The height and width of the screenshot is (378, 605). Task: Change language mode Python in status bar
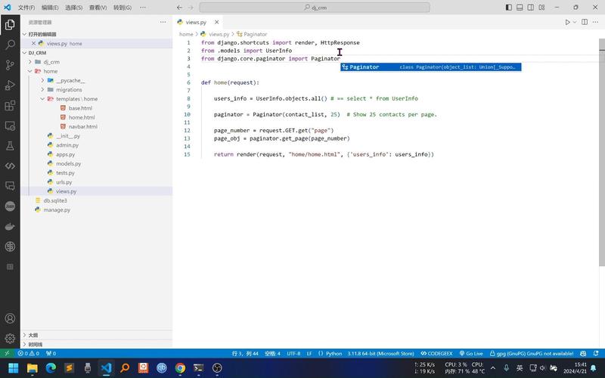(x=334, y=353)
